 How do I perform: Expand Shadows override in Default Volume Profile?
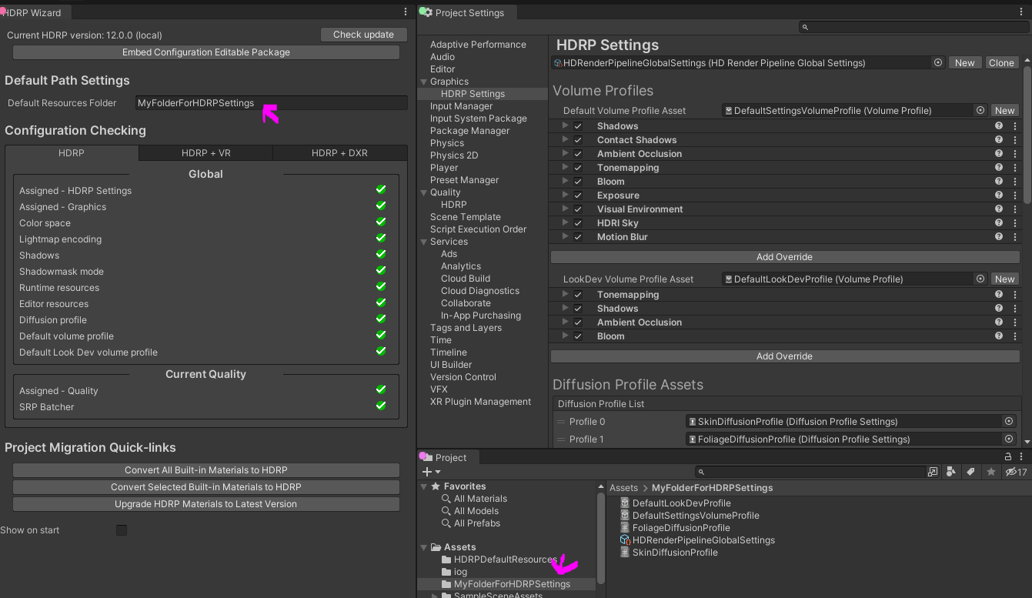click(566, 125)
